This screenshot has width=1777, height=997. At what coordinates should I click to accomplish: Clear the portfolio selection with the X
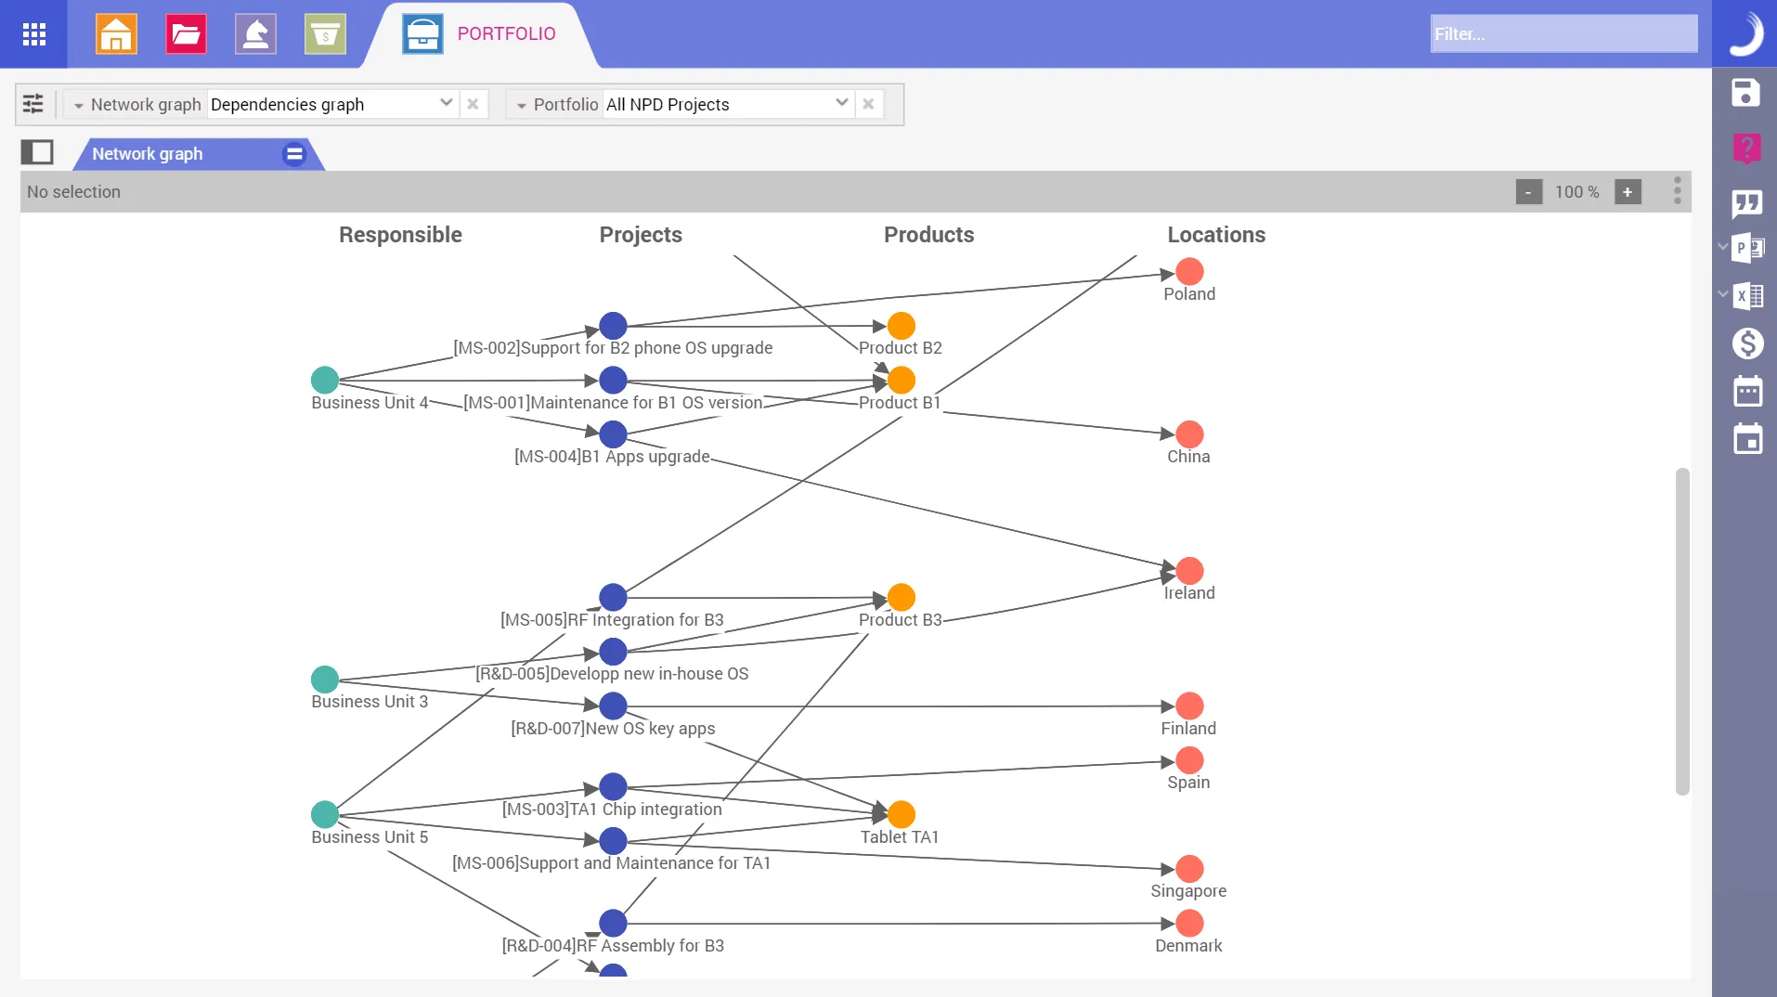click(869, 104)
